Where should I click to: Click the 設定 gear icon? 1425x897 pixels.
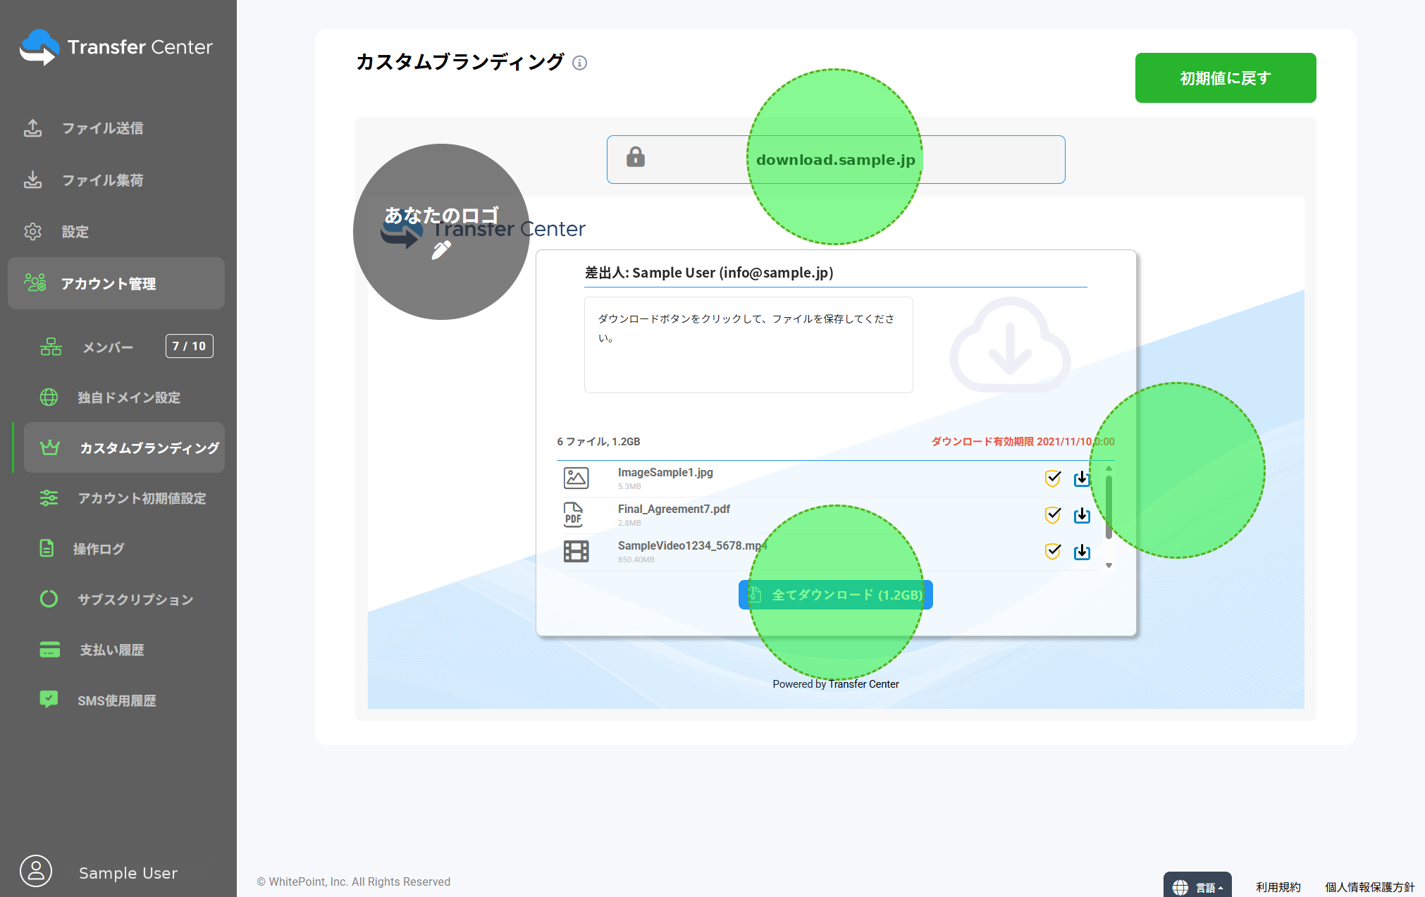point(32,231)
